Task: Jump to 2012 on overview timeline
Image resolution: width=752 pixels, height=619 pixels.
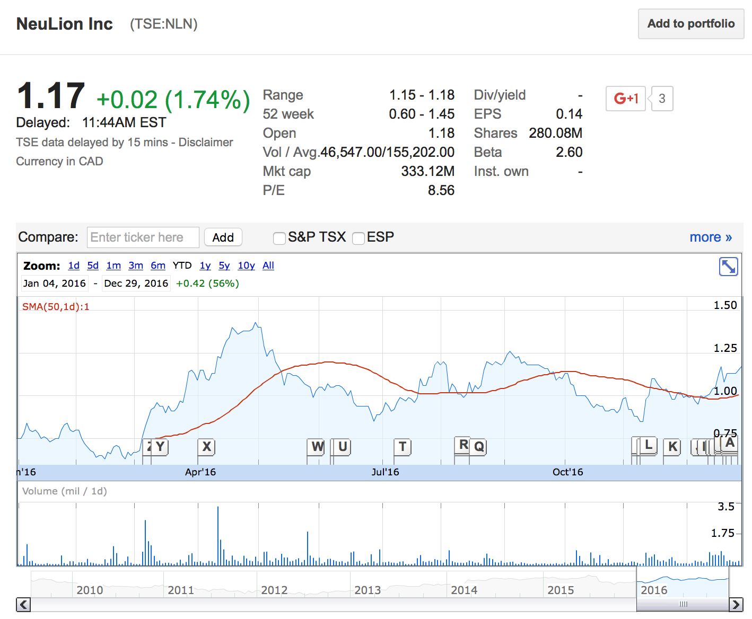Action: (x=274, y=590)
